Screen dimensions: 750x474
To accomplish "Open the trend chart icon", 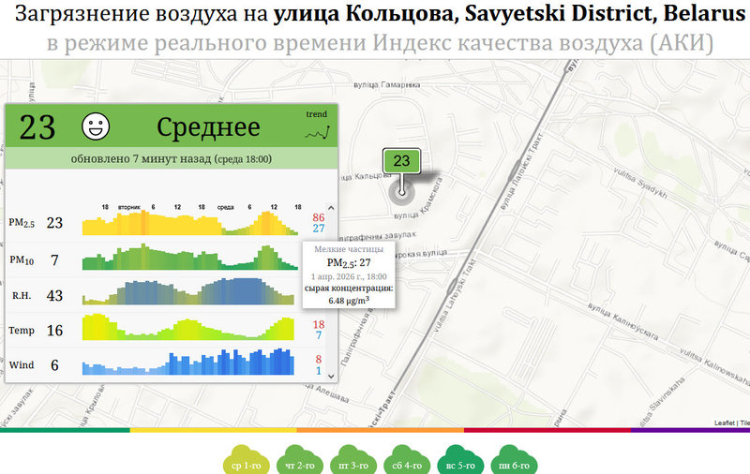I will click(x=317, y=128).
